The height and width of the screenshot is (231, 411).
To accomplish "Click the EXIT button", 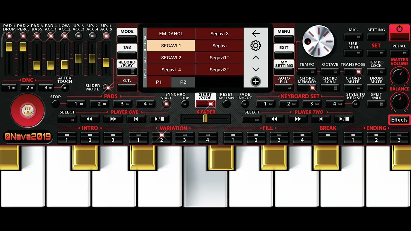I will click(x=284, y=52).
